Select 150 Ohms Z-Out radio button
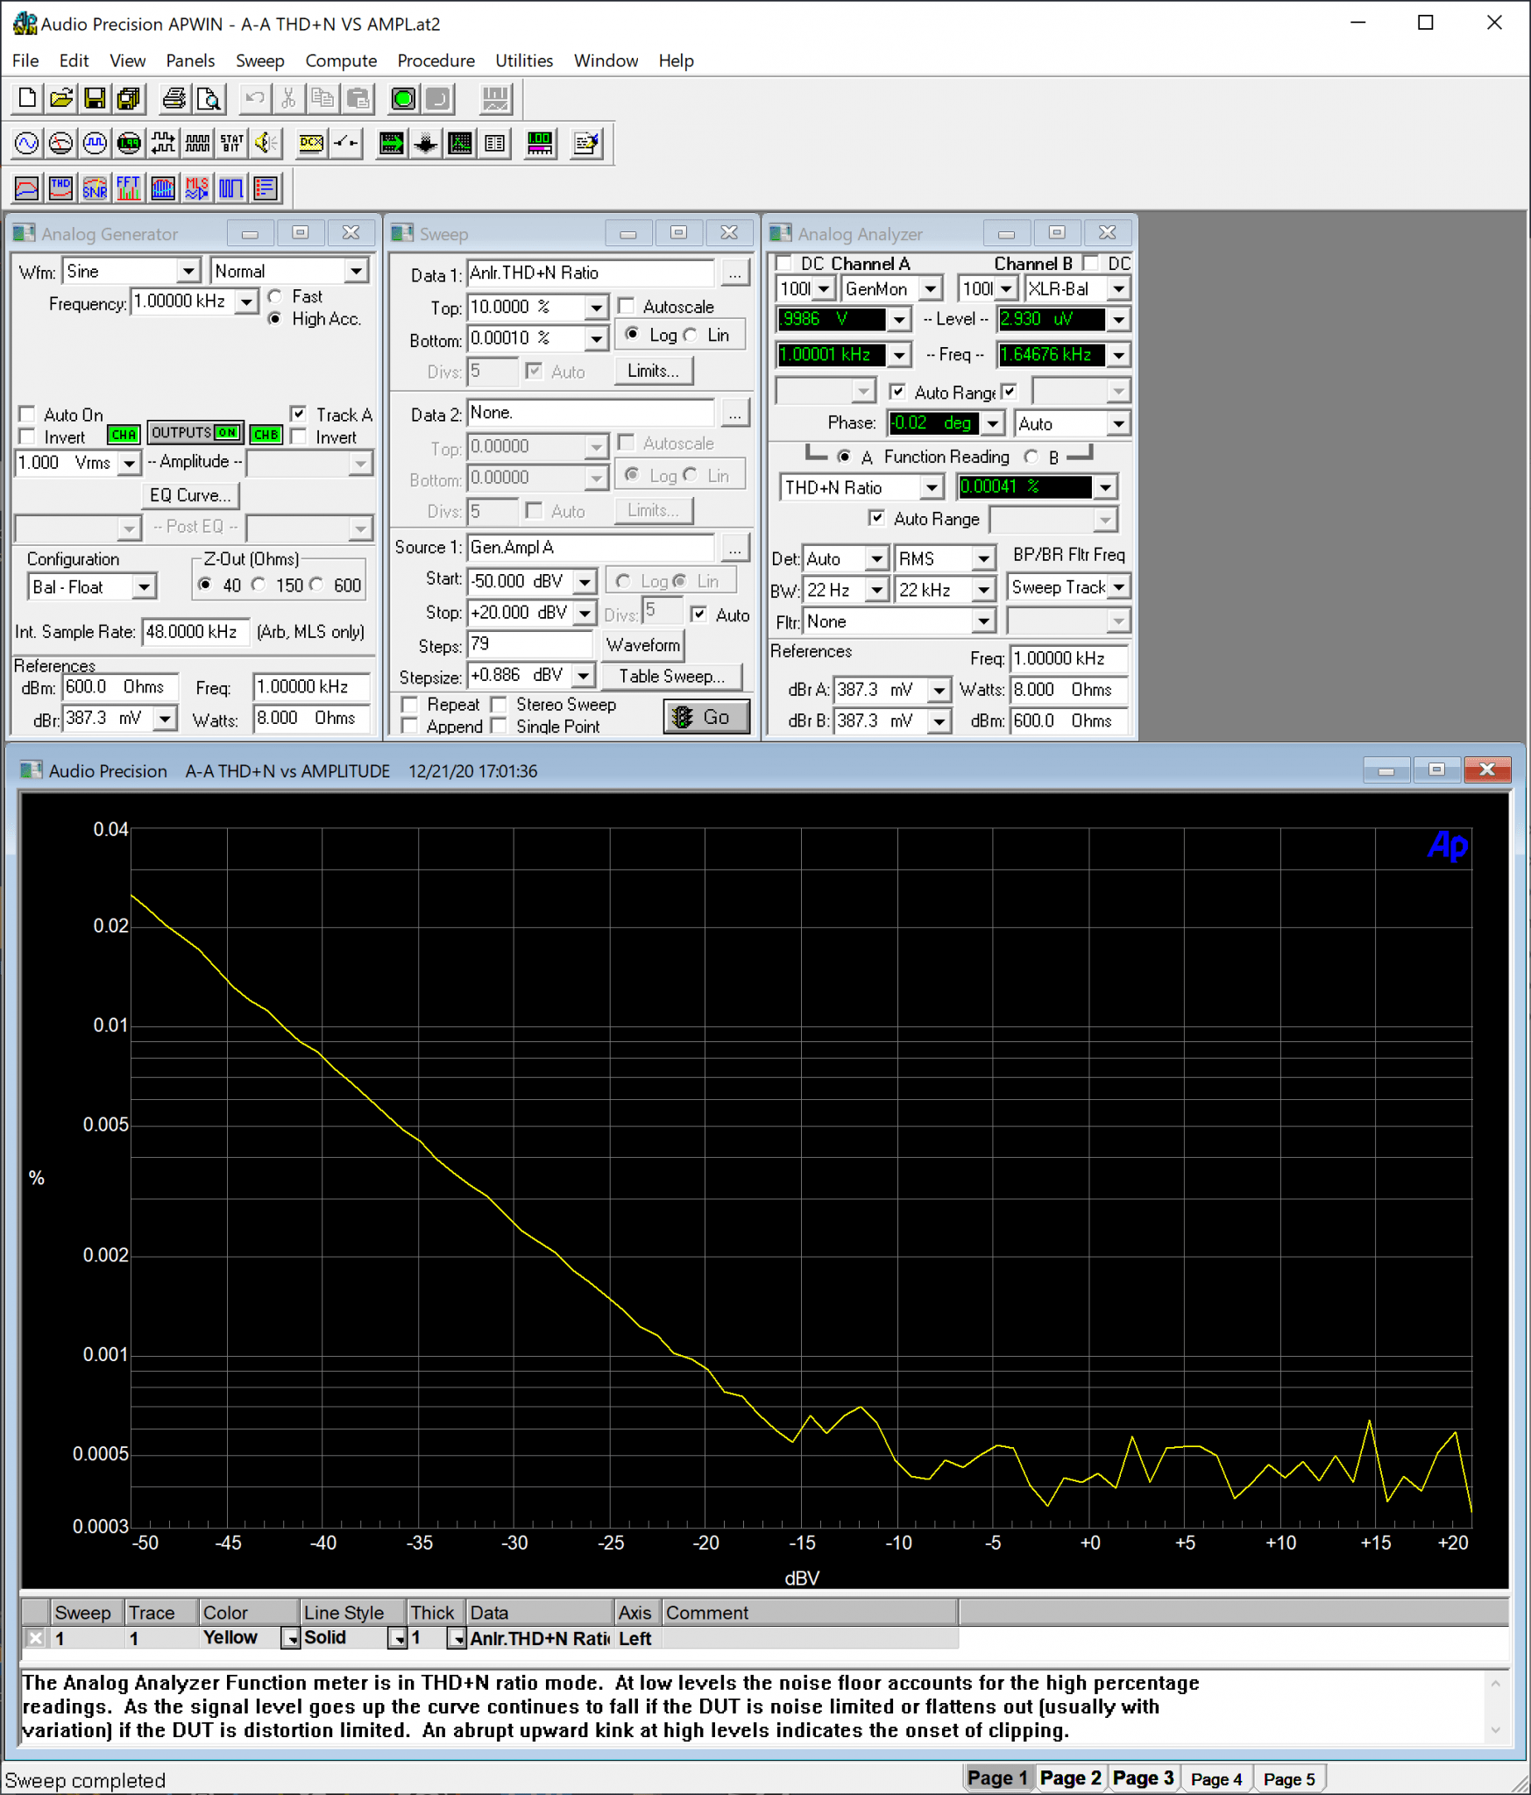 (259, 585)
